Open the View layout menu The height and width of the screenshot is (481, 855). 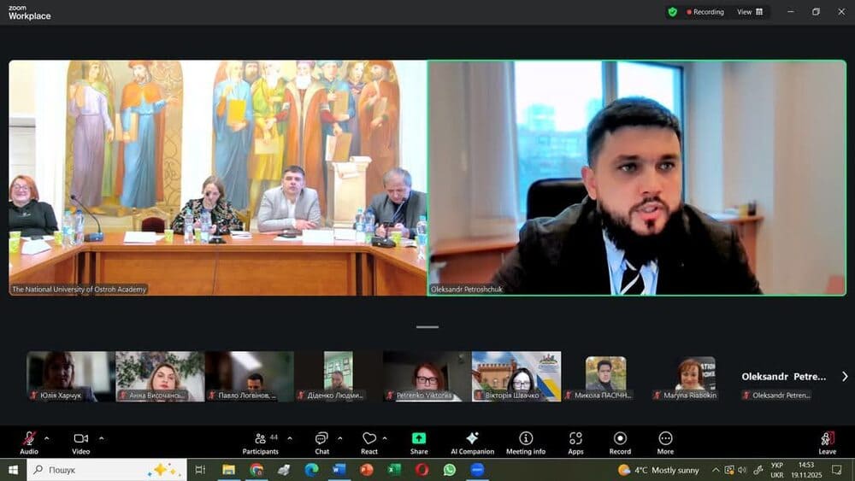click(x=750, y=12)
